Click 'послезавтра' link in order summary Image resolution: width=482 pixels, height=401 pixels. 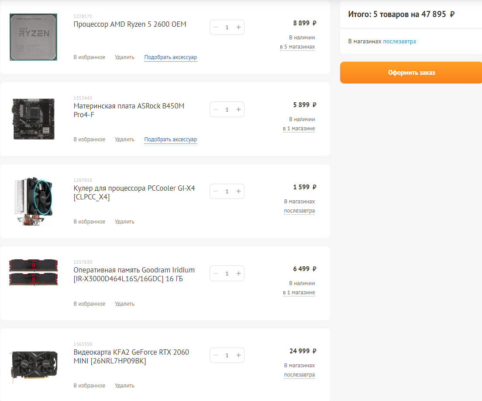pos(399,42)
